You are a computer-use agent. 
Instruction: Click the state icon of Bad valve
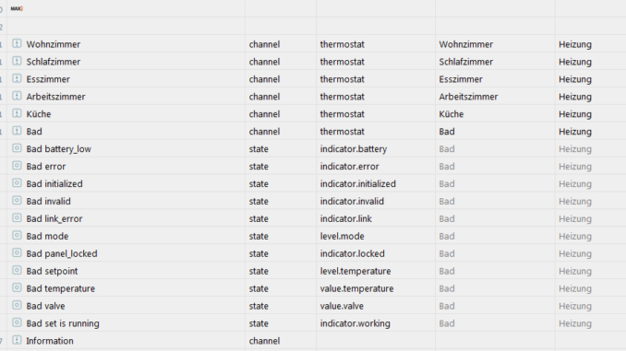coord(17,305)
